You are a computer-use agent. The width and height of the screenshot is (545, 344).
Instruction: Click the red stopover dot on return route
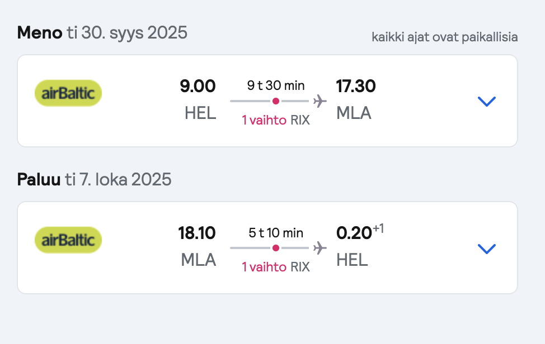[x=276, y=248]
